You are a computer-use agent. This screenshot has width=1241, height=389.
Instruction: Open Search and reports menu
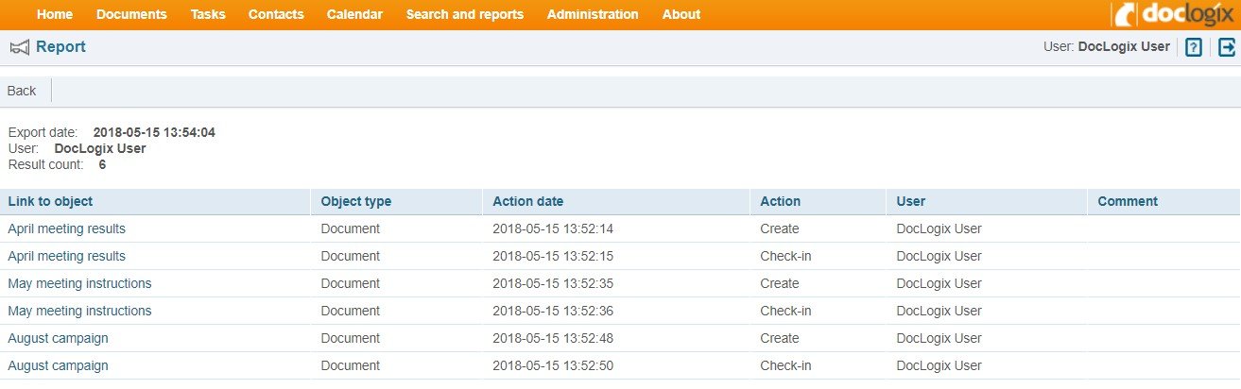464,14
